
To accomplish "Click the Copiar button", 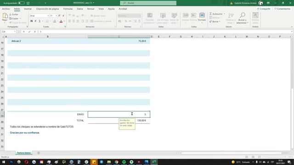I will coord(14,18).
